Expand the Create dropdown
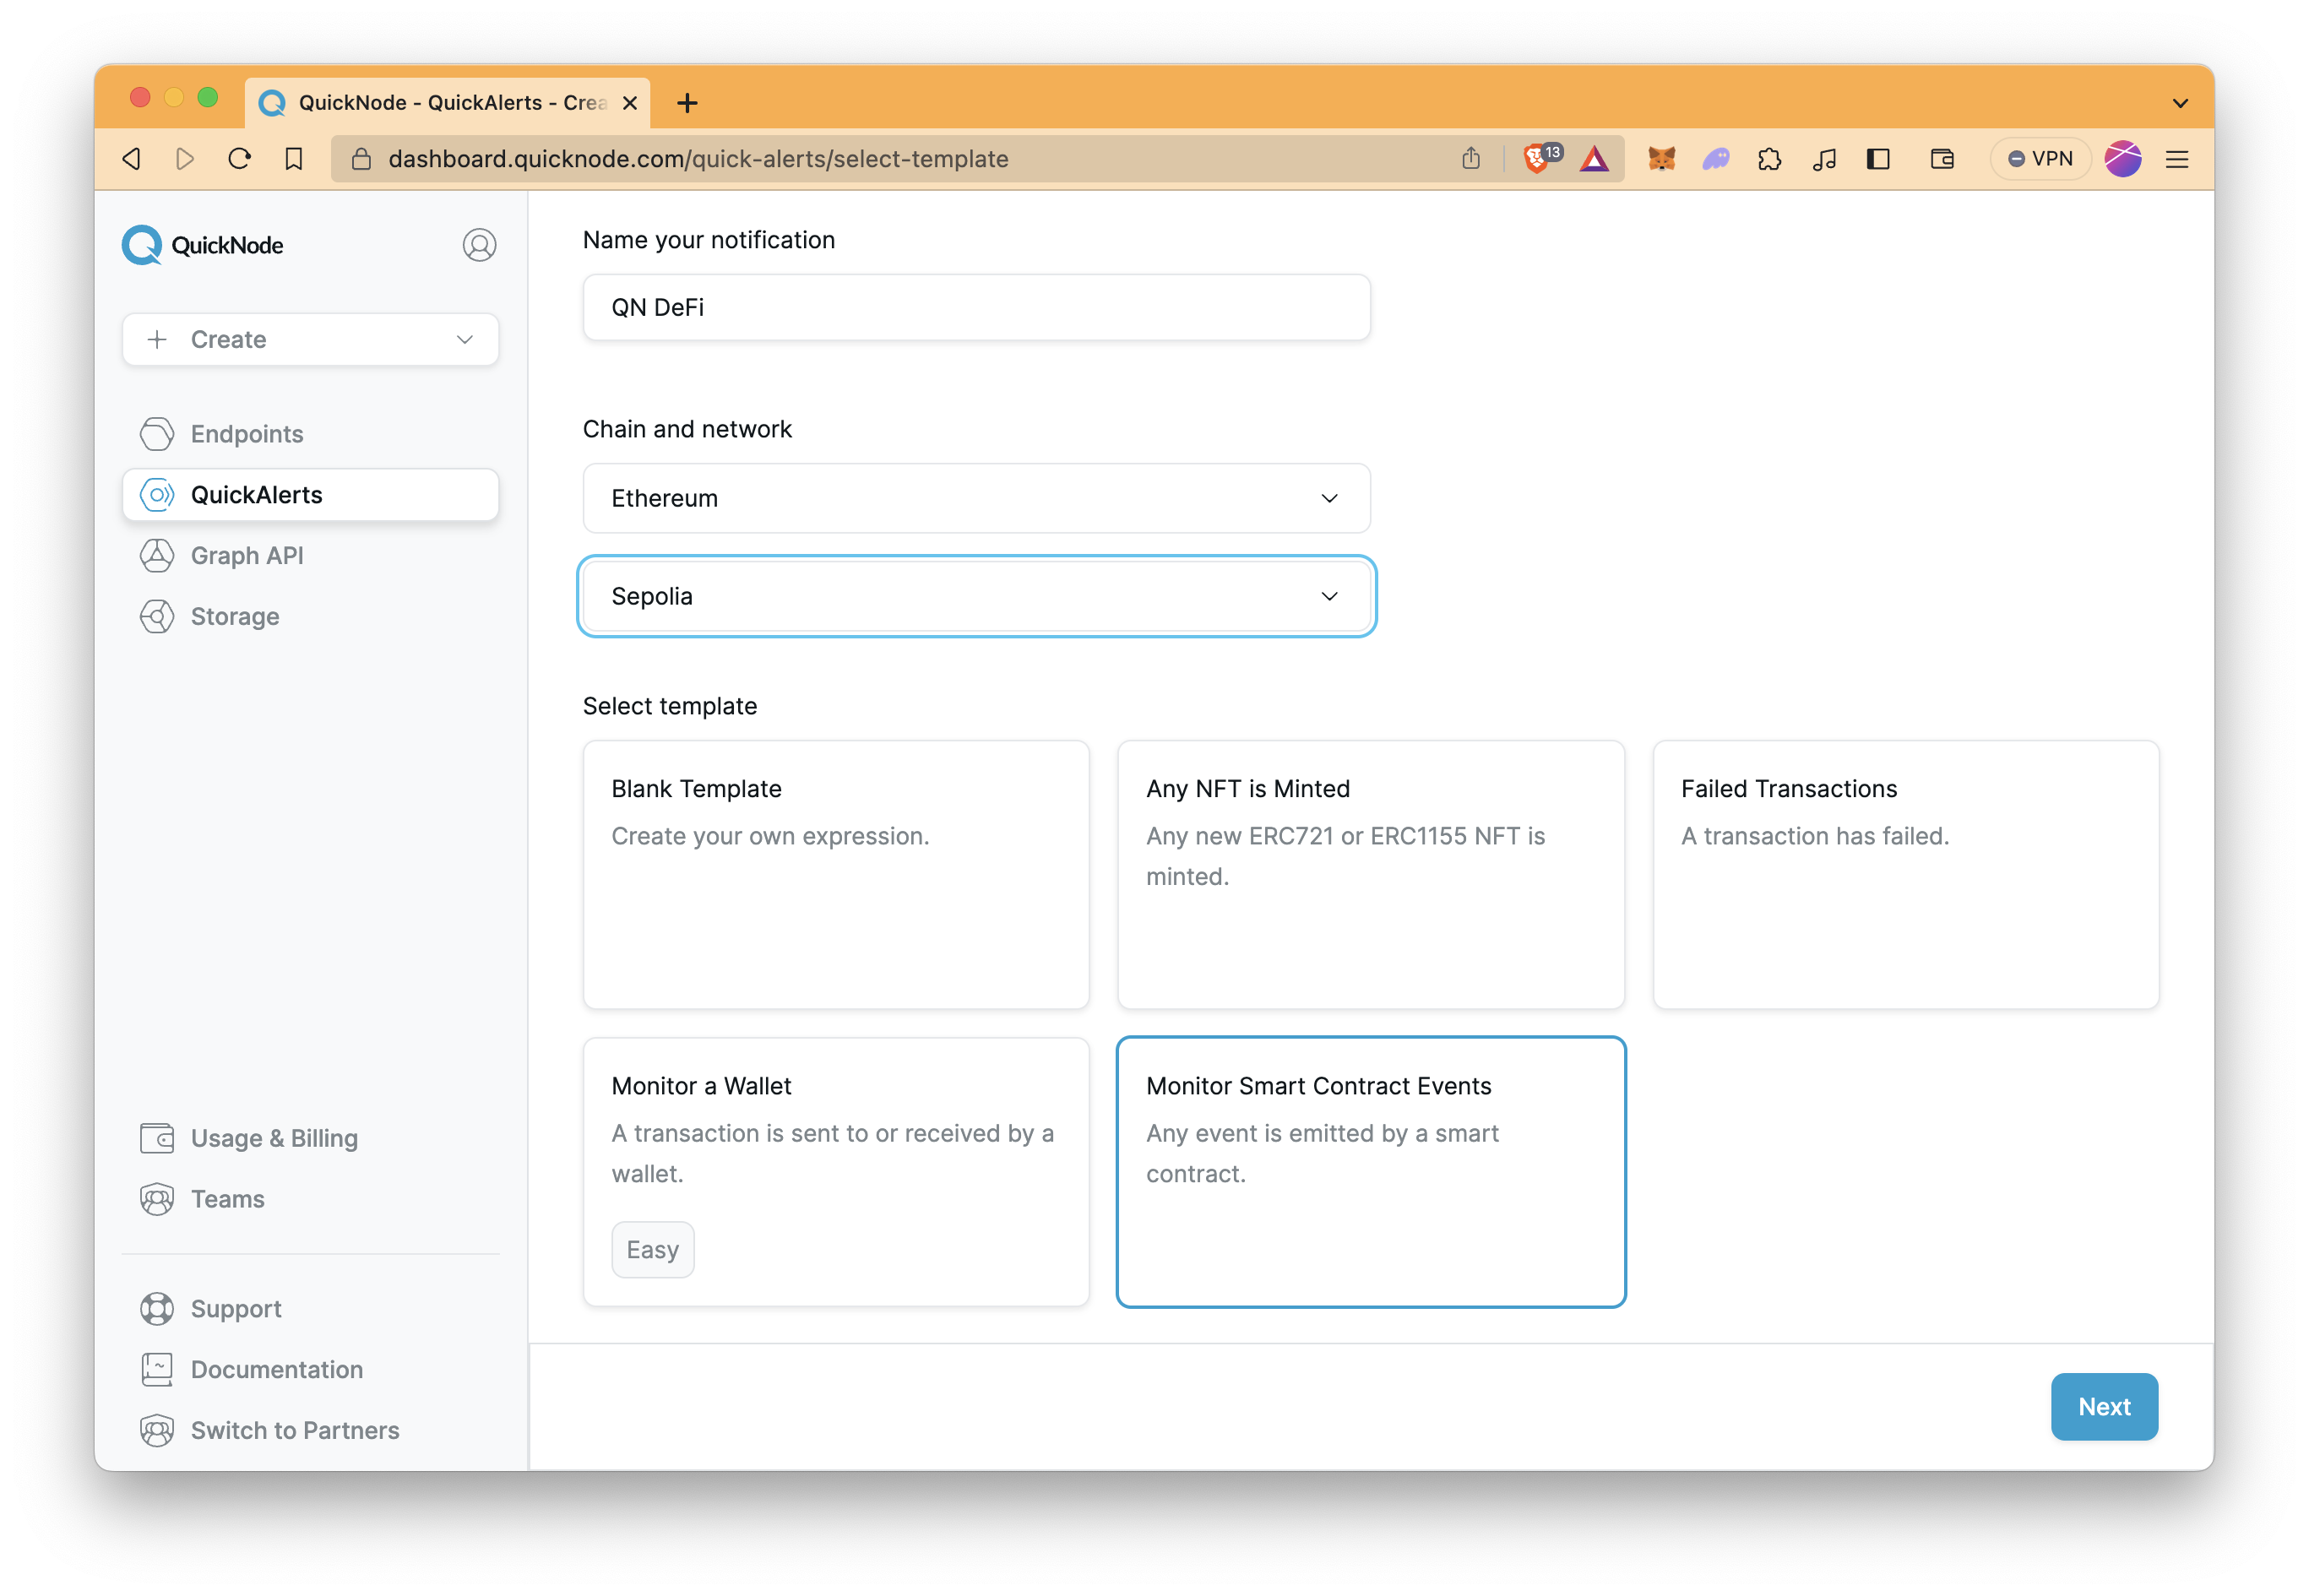Image resolution: width=2309 pixels, height=1596 pixels. pyautogui.click(x=310, y=340)
